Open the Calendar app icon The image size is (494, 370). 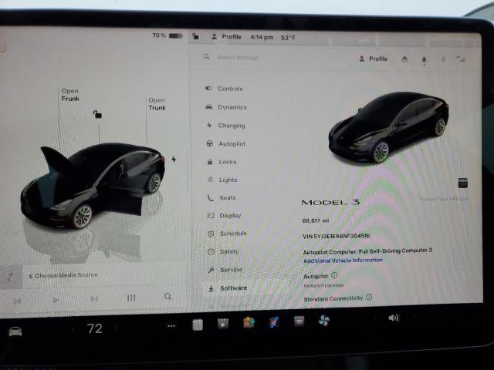point(299,321)
